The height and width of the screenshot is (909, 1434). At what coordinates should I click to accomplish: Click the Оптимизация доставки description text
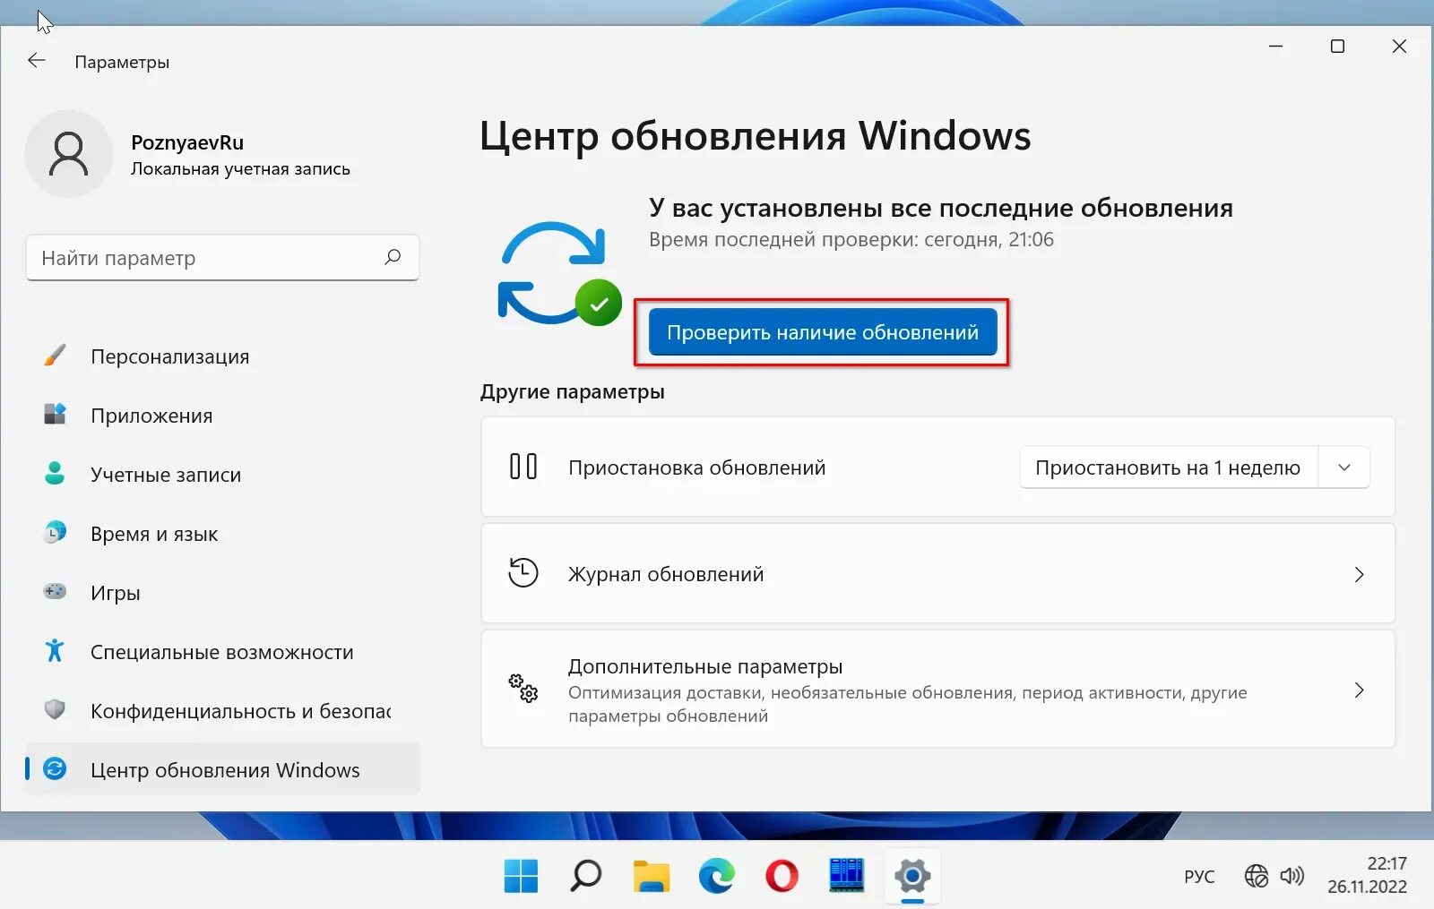click(907, 704)
